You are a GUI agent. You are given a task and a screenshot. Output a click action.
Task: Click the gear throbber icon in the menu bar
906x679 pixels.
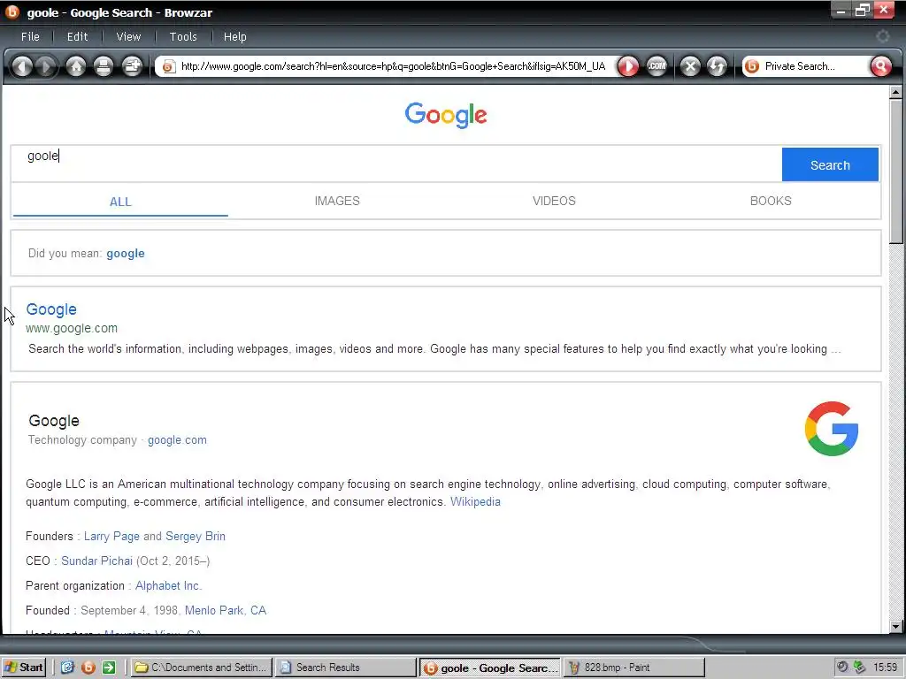(882, 36)
